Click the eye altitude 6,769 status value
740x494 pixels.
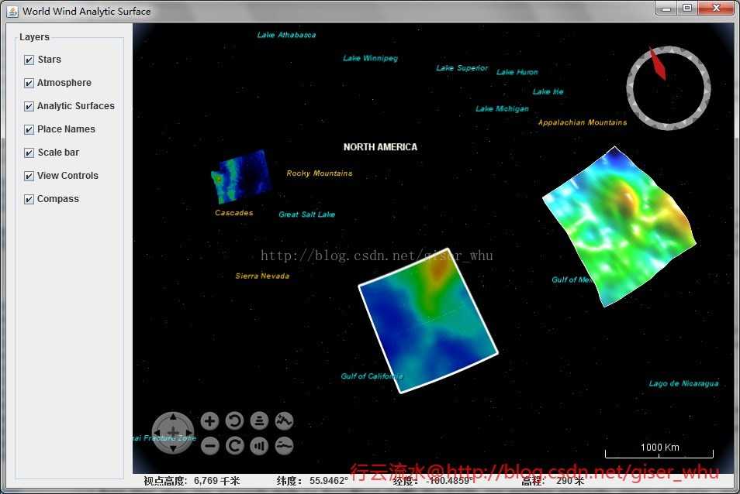216,481
